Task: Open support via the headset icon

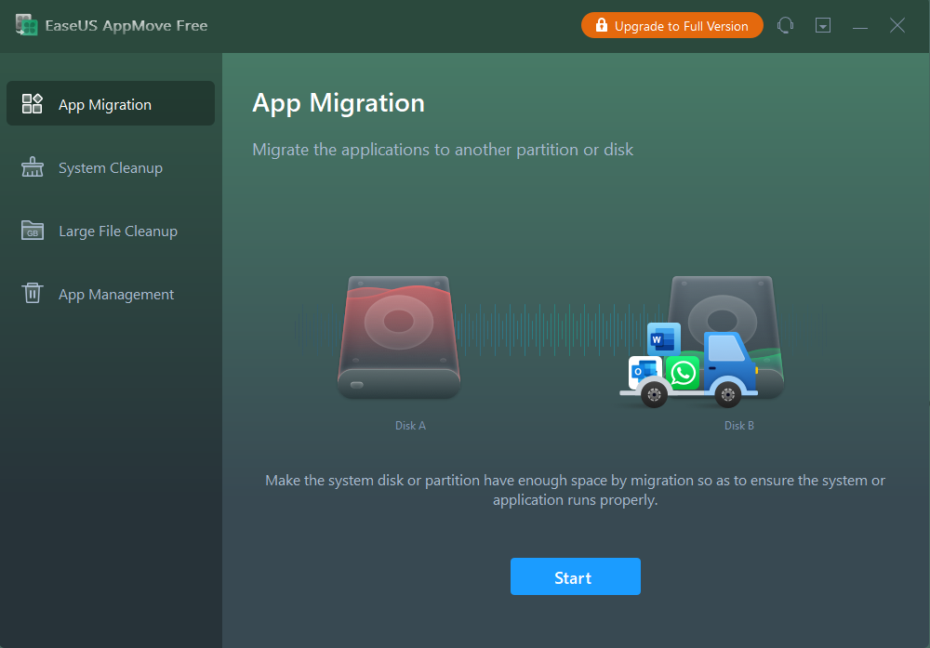Action: coord(786,26)
